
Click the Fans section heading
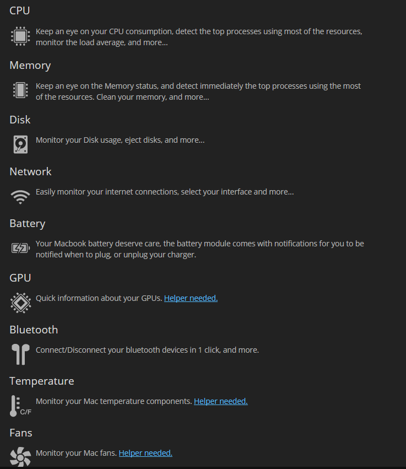click(21, 433)
